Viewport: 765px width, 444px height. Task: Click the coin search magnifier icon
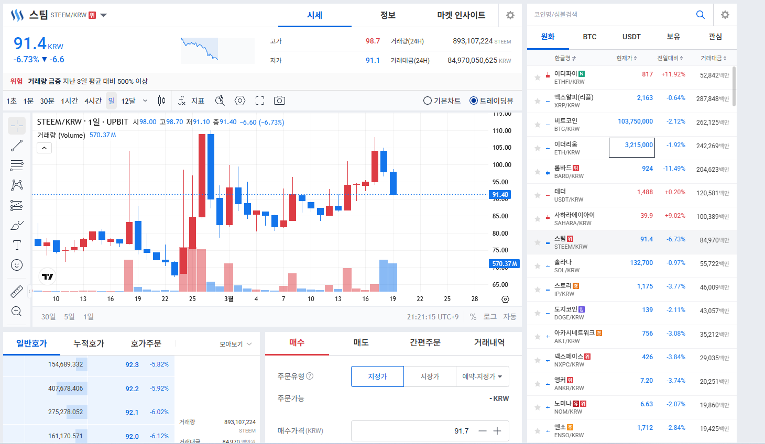pyautogui.click(x=700, y=15)
